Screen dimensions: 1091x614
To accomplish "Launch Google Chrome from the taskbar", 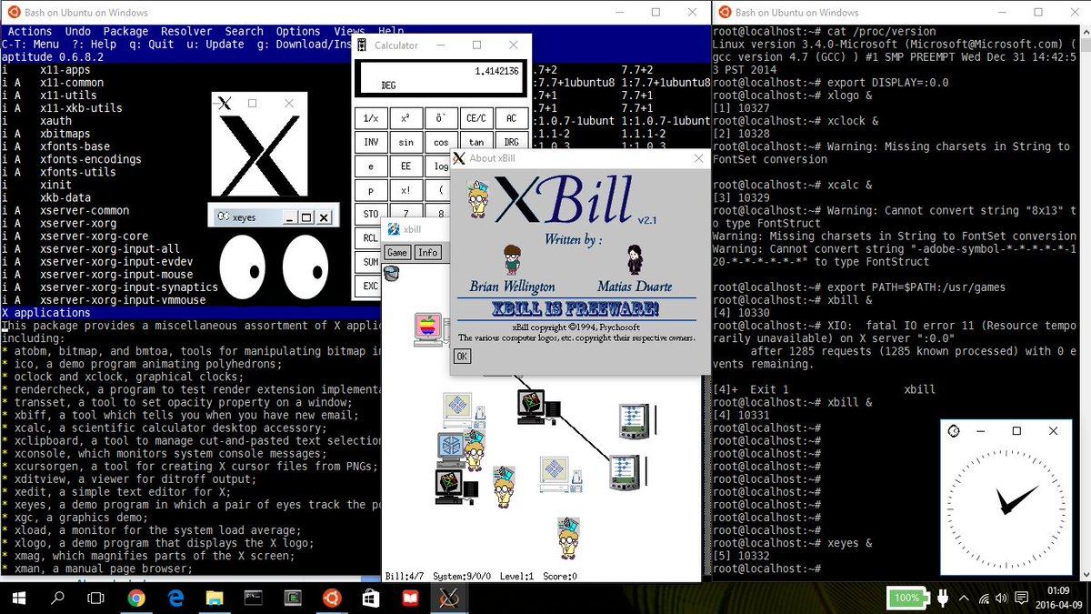I will point(136,598).
